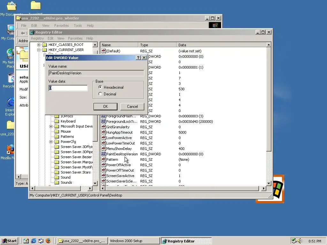Select the HKEY_CURRENT_USER folder icon
The height and width of the screenshot is (245, 327).
(45, 50)
